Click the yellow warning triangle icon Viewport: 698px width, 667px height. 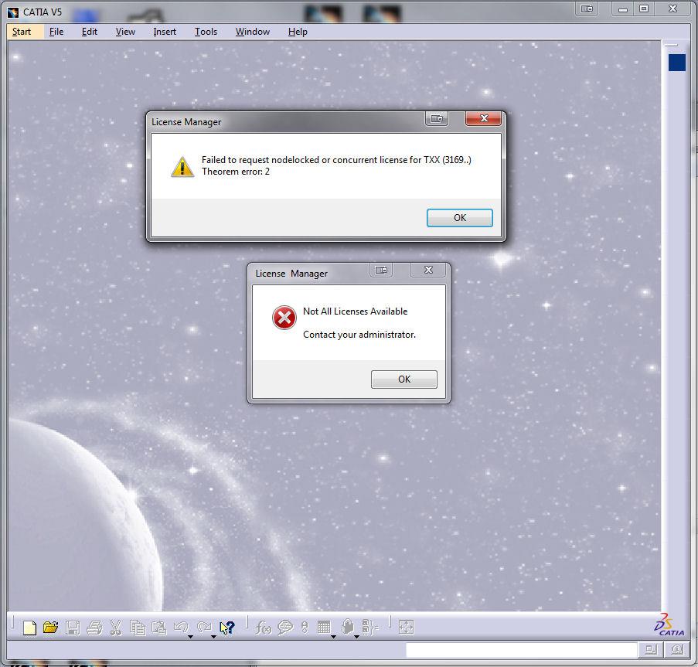182,167
